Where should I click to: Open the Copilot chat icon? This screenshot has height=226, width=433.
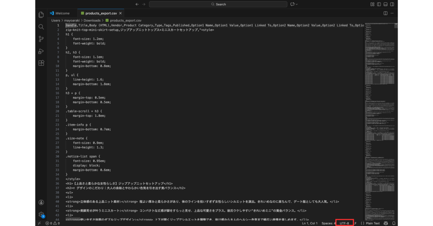tap(292, 4)
